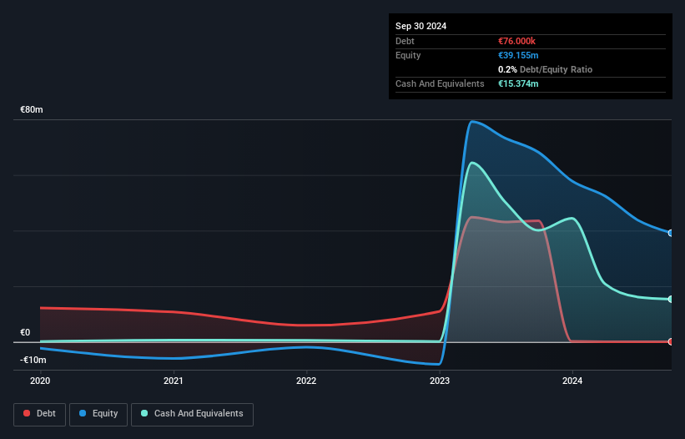Click the €80m y-axis label

(32, 109)
